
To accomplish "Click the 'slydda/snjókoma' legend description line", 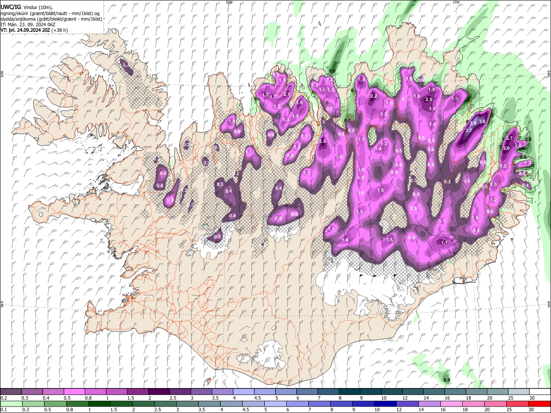I will pos(52,19).
